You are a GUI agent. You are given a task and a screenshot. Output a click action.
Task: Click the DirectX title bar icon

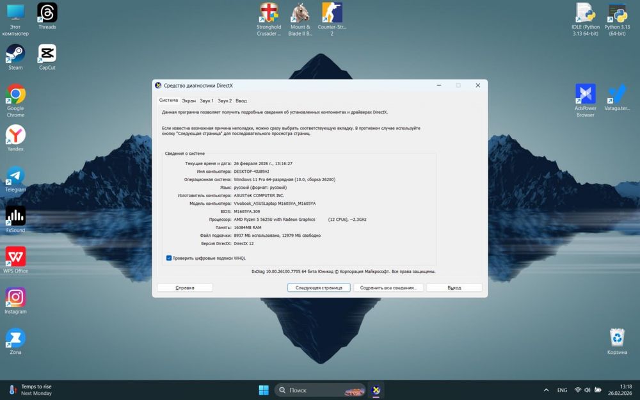(158, 85)
